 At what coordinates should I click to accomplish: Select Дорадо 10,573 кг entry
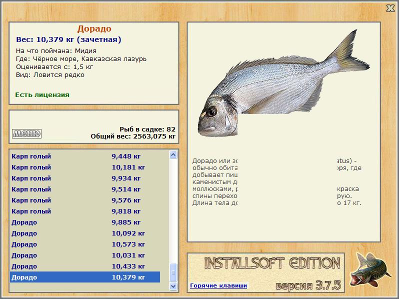85,244
